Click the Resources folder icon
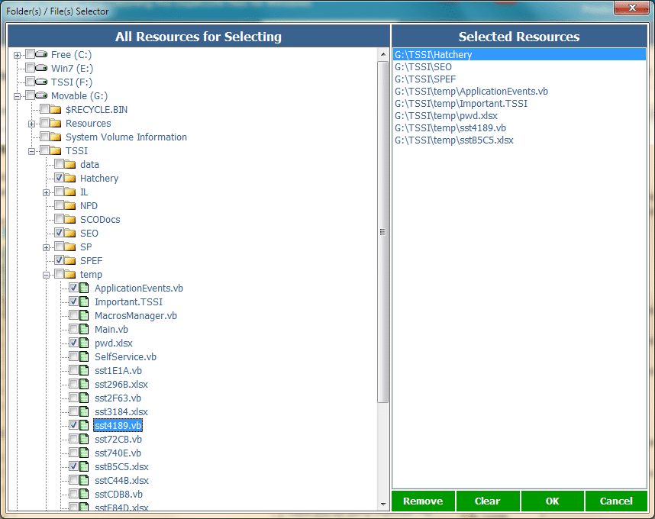This screenshot has height=519, width=655. pos(57,124)
